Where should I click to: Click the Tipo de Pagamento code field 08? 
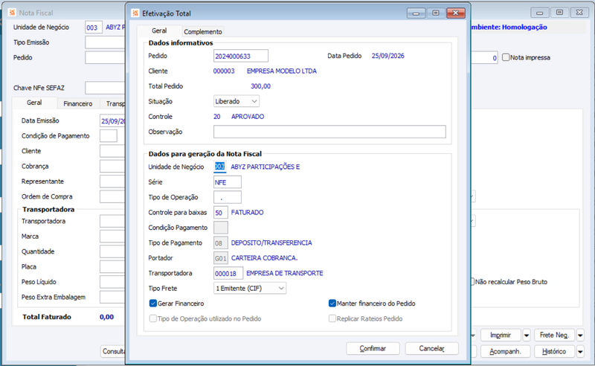click(x=220, y=243)
